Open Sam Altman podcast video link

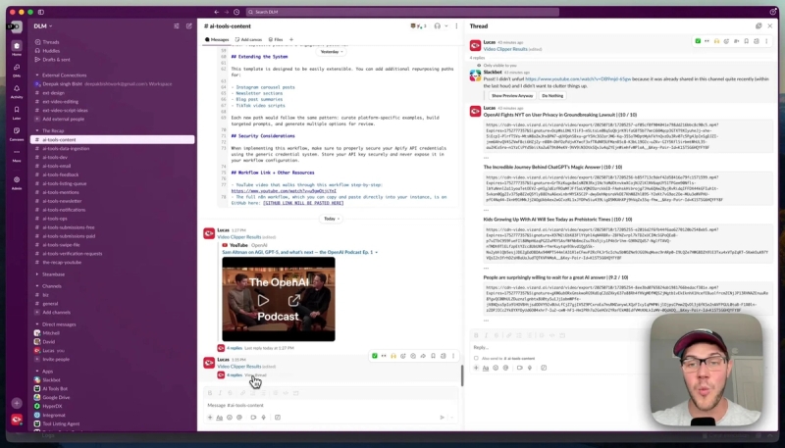[299, 252]
